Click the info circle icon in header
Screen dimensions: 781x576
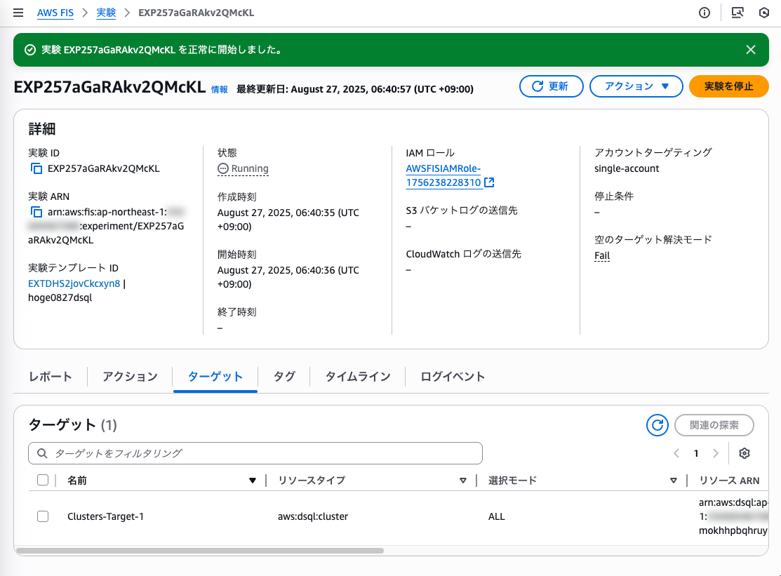click(x=705, y=13)
